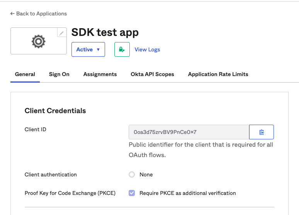Click the Require PKCE as additional verification label

point(187,193)
